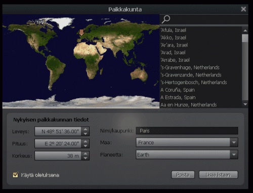The height and width of the screenshot is (193, 253).
Task: Click the Pituus longitude field
Action: [58, 143]
